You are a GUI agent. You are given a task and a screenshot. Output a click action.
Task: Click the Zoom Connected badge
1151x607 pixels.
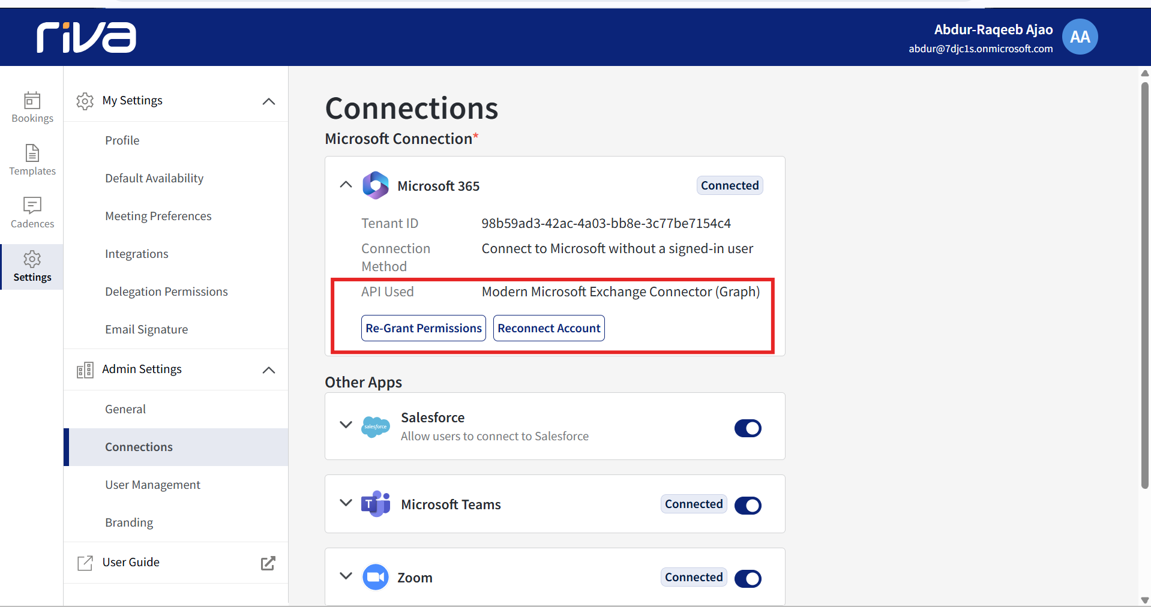(x=694, y=577)
